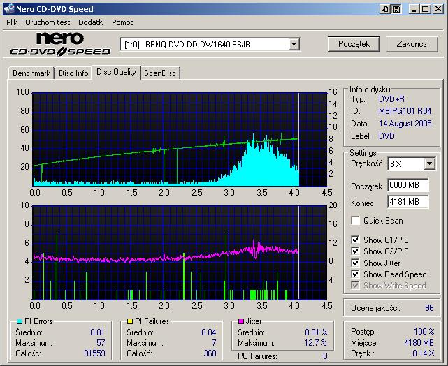Click the Koniec 4181 MB input field
The width and height of the screenshot is (448, 366).
coord(408,202)
